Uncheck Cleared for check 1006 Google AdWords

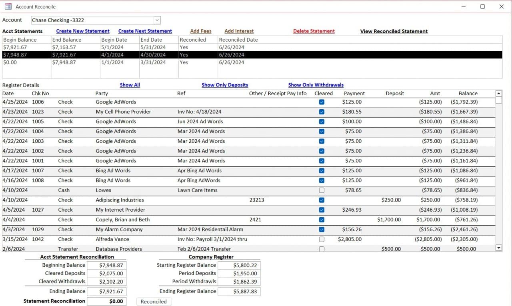click(x=322, y=102)
